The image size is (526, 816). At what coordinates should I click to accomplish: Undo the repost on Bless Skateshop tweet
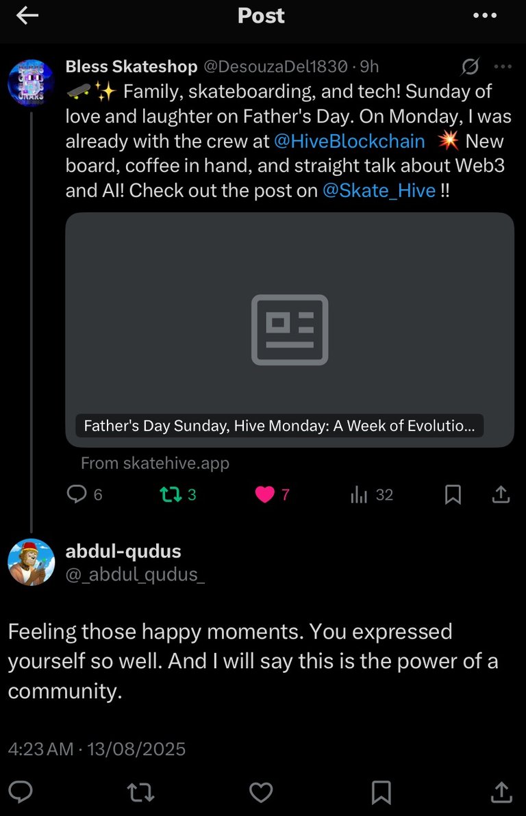(168, 494)
